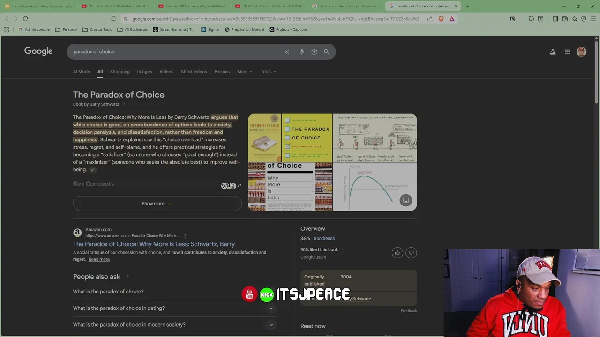Open Admin console bookmark
Image resolution: width=600 pixels, height=337 pixels.
(x=34, y=29)
